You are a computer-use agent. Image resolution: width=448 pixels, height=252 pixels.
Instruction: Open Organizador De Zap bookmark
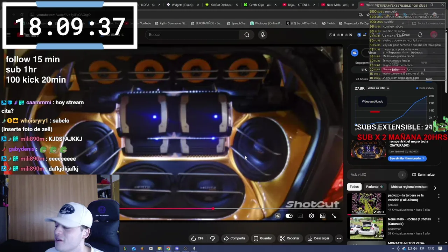[353, 23]
